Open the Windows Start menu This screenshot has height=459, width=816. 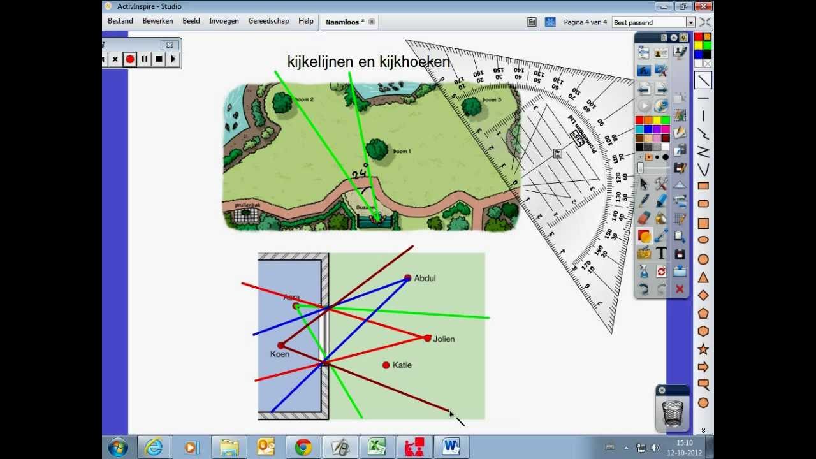click(x=118, y=448)
